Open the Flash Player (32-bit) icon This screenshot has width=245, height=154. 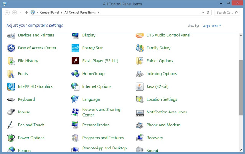click(75, 61)
